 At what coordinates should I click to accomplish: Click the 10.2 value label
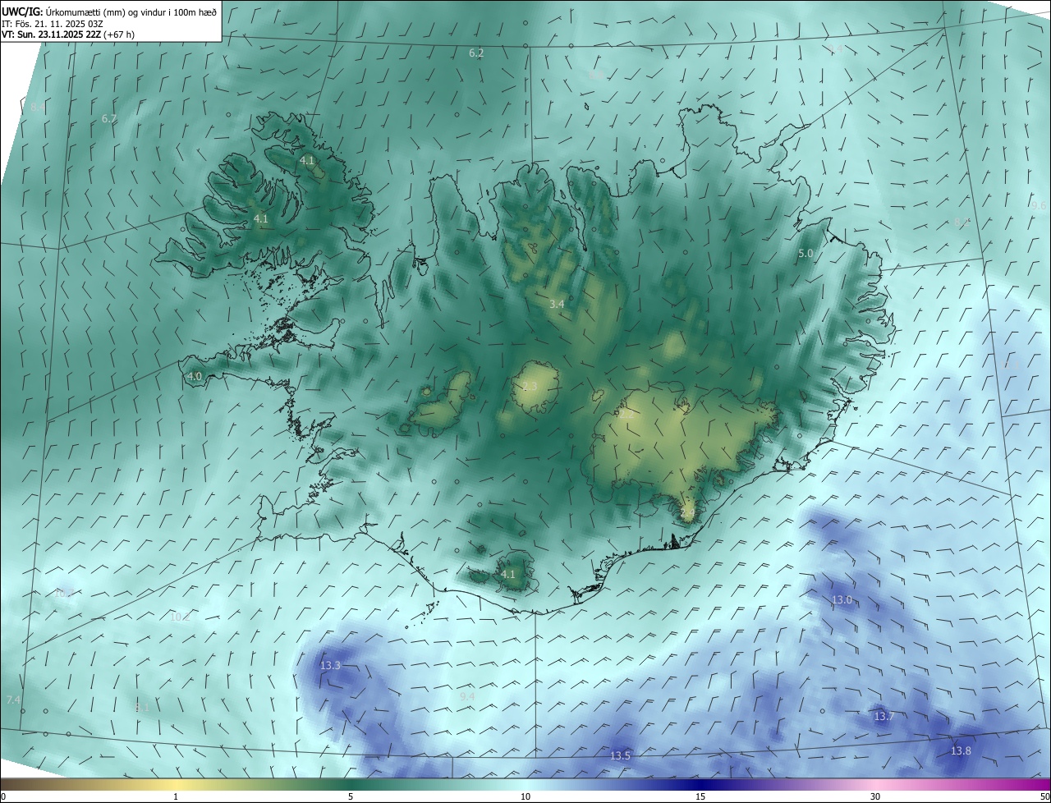click(180, 617)
